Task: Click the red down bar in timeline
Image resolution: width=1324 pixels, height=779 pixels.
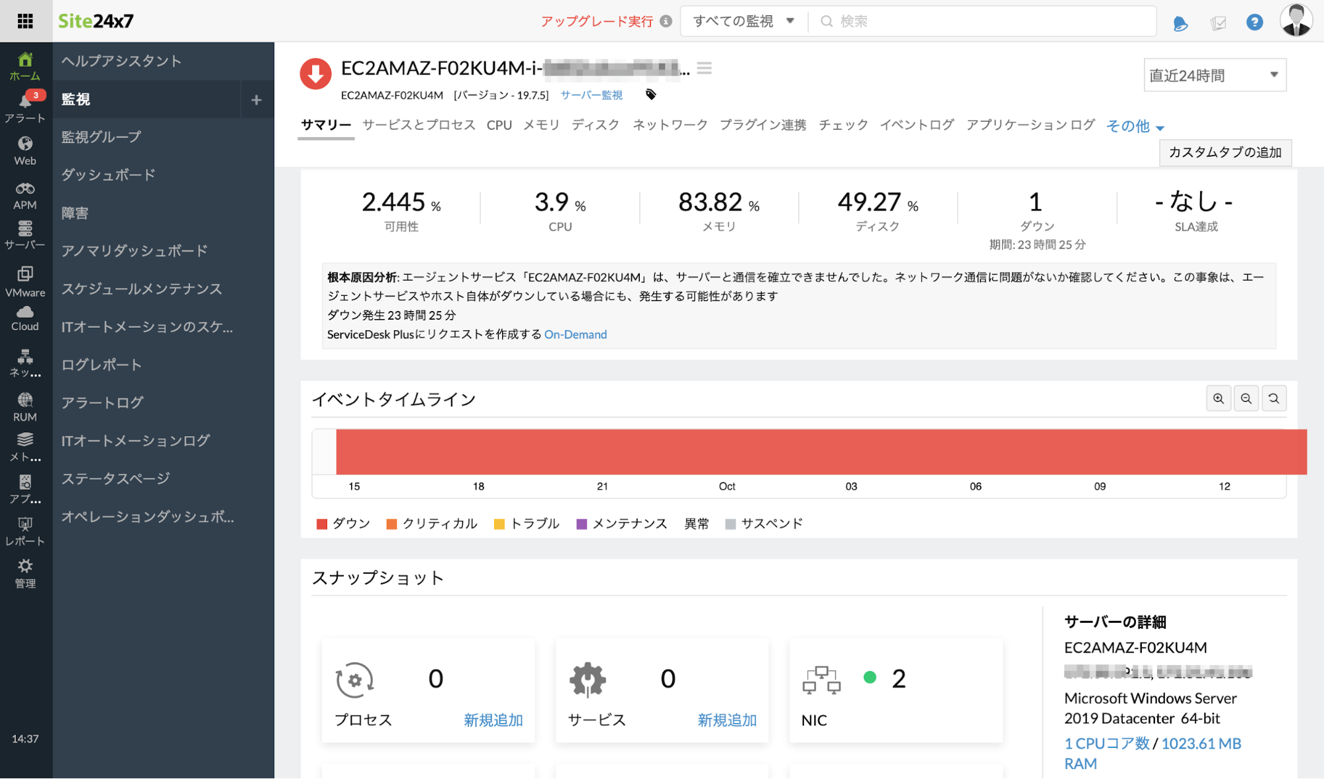Action: click(x=821, y=451)
